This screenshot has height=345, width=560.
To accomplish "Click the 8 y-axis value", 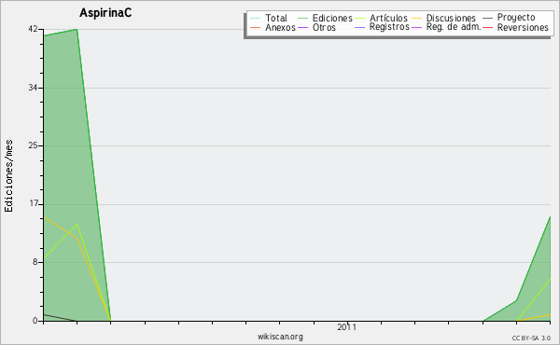I will coord(35,262).
